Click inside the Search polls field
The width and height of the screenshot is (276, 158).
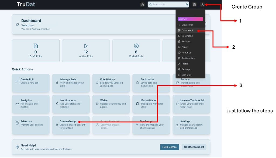[x=168, y=5]
